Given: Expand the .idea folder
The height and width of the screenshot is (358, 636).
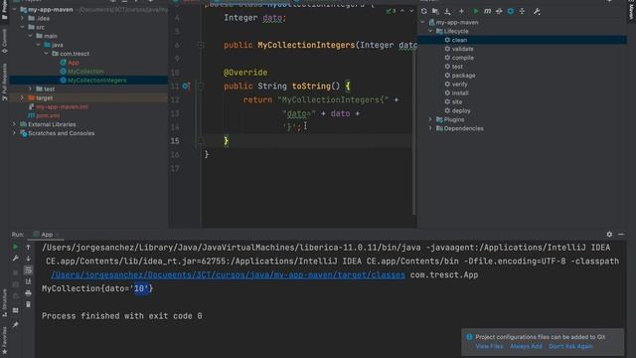Looking at the screenshot, I should 22,18.
